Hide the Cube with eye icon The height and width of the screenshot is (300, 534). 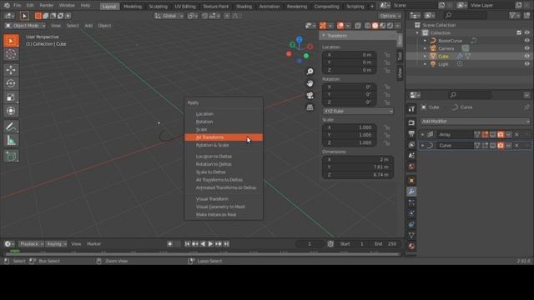(527, 56)
